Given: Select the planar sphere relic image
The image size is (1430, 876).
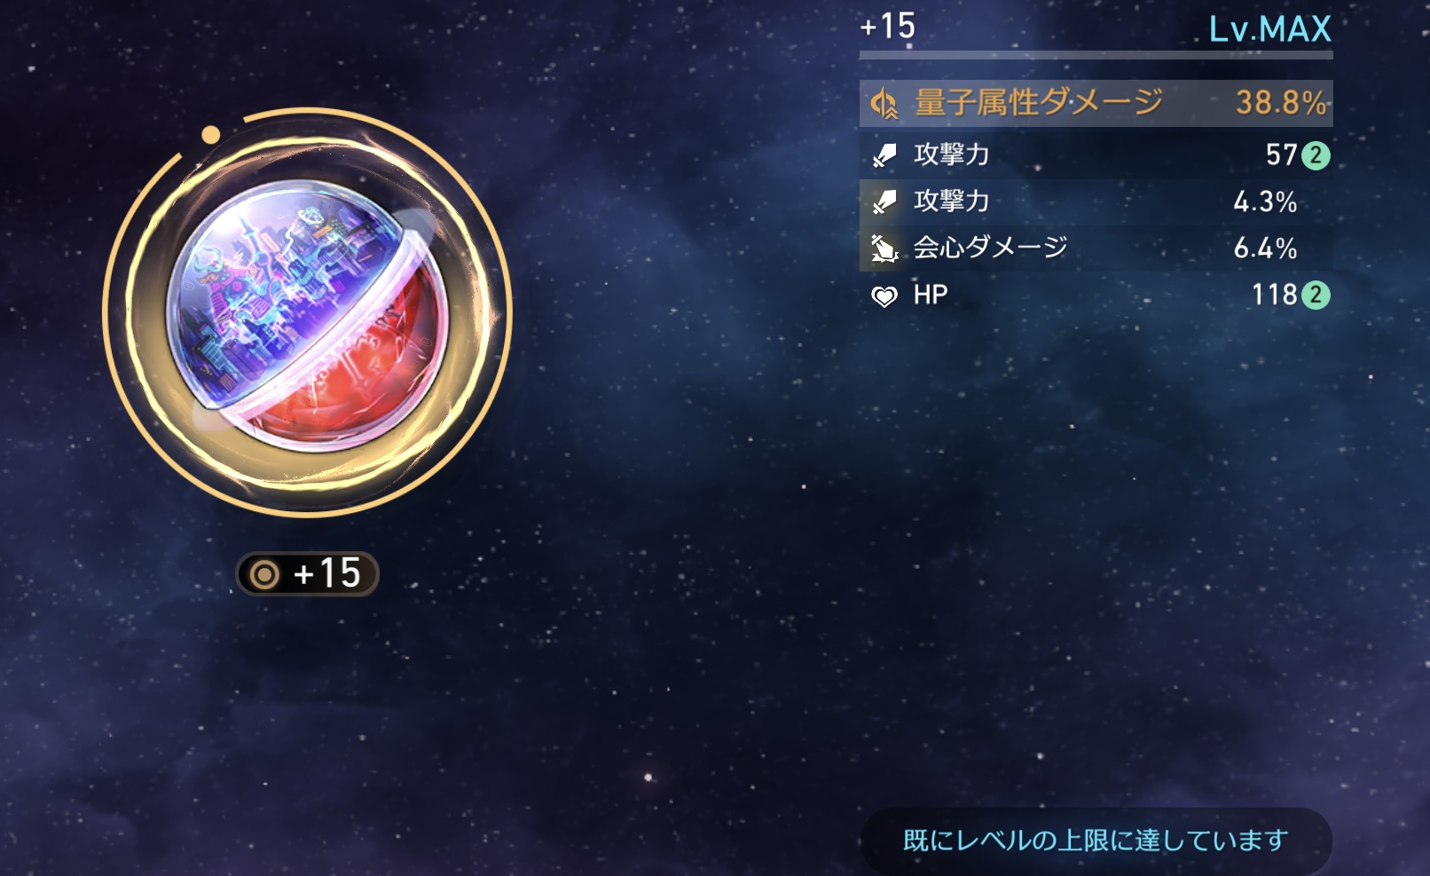Looking at the screenshot, I should click(307, 312).
